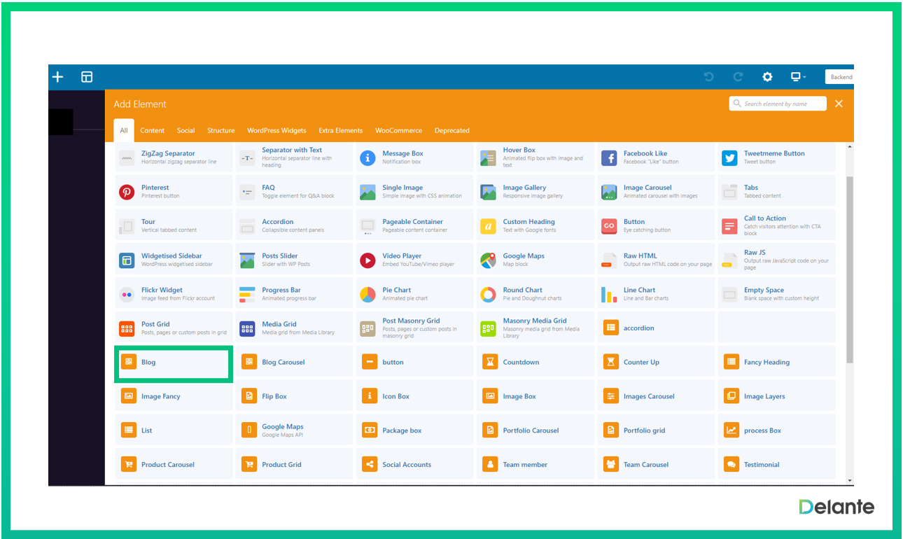
Task: Add the Tweetmeme Button Twitter icon
Action: point(729,158)
